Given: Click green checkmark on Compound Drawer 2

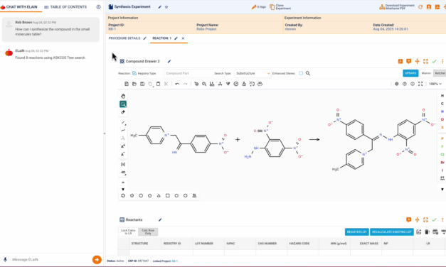Looking at the screenshot, I should (x=434, y=61).
